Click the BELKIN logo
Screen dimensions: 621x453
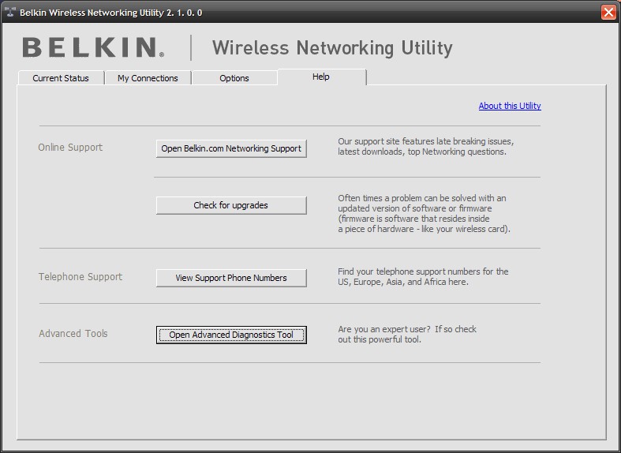pos(93,47)
